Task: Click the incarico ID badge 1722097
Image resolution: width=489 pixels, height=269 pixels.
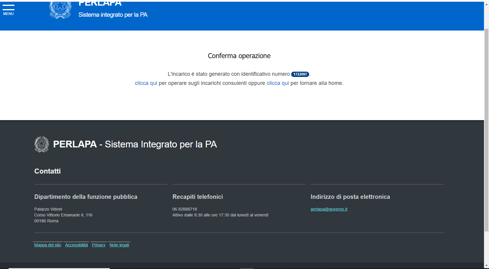Action: [300, 74]
